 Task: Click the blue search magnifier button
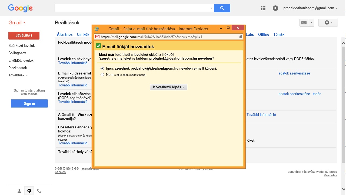(x=222, y=8)
